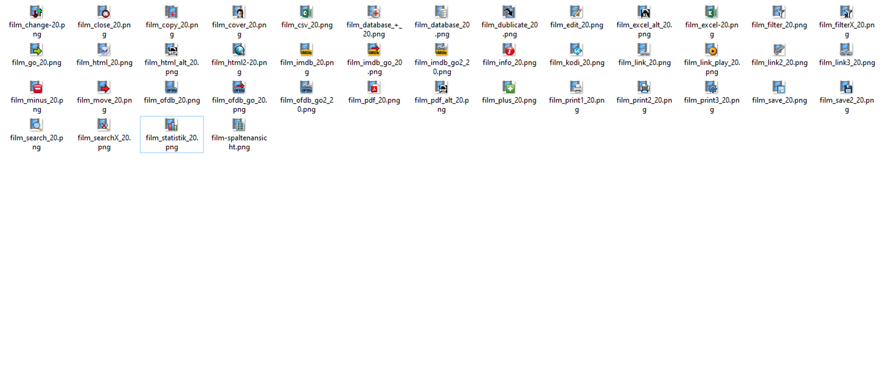Viewport: 882px width, 381px height.
Task: Pick film_pdf_20.png icon
Action: click(x=374, y=87)
